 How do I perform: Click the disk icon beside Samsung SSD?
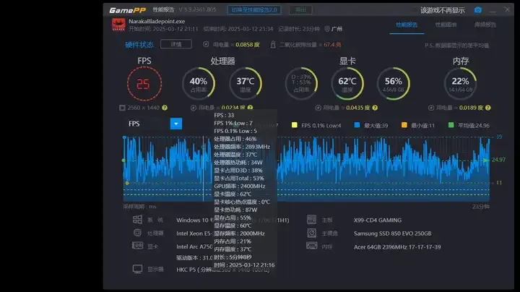pos(312,233)
